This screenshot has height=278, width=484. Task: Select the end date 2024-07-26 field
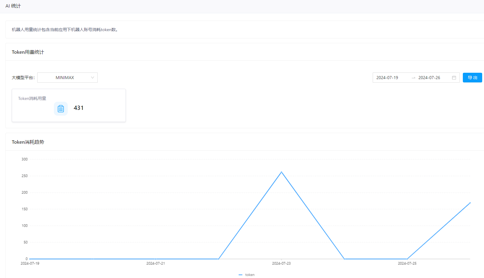[x=429, y=78]
